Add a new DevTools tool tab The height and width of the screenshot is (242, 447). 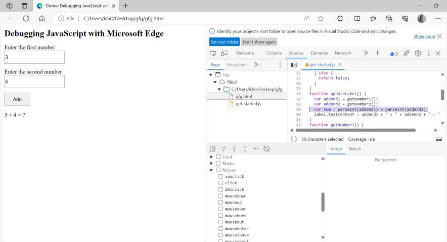click(377, 53)
